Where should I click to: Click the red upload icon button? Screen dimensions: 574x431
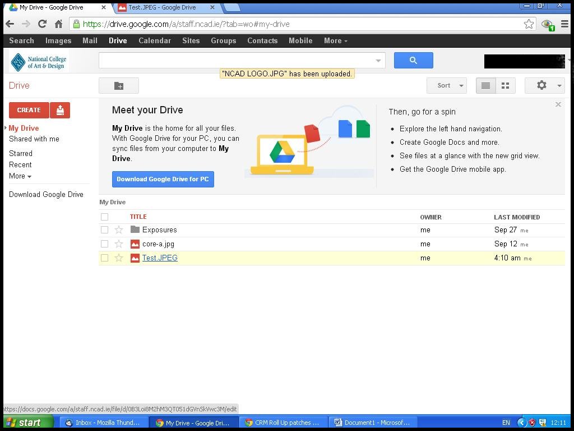click(x=60, y=110)
